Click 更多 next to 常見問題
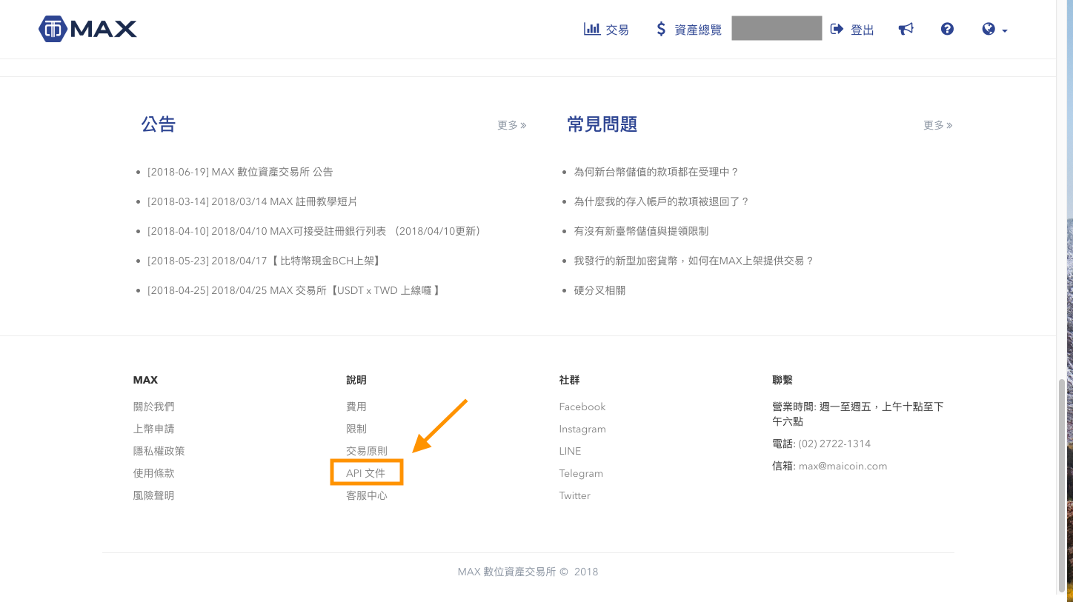This screenshot has height=602, width=1073. [x=938, y=125]
